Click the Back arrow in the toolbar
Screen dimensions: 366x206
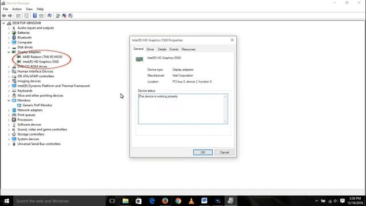(4, 15)
